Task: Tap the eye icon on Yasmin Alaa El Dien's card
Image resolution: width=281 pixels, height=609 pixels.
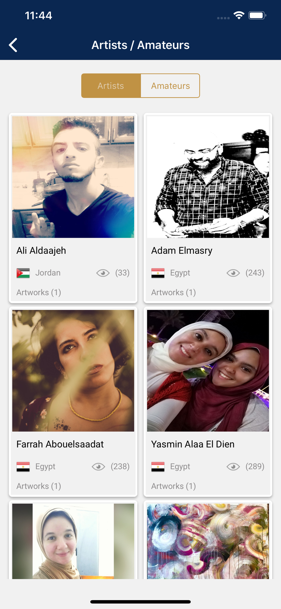Action: 233,466
